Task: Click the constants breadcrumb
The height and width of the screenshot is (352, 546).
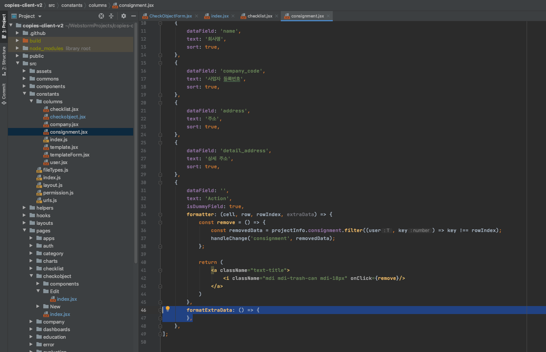Action: [x=72, y=5]
